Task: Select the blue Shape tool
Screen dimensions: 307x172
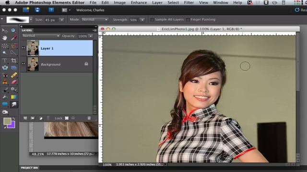Action: point(5,104)
